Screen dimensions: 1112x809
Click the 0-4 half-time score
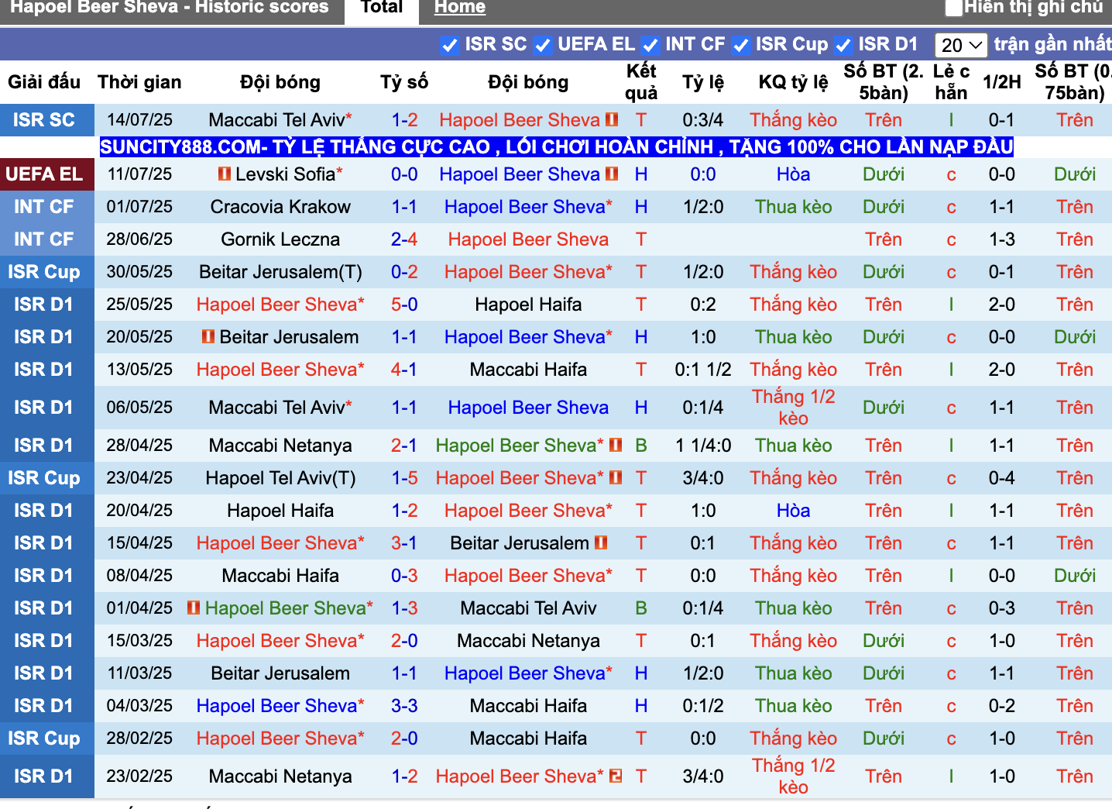1001,478
